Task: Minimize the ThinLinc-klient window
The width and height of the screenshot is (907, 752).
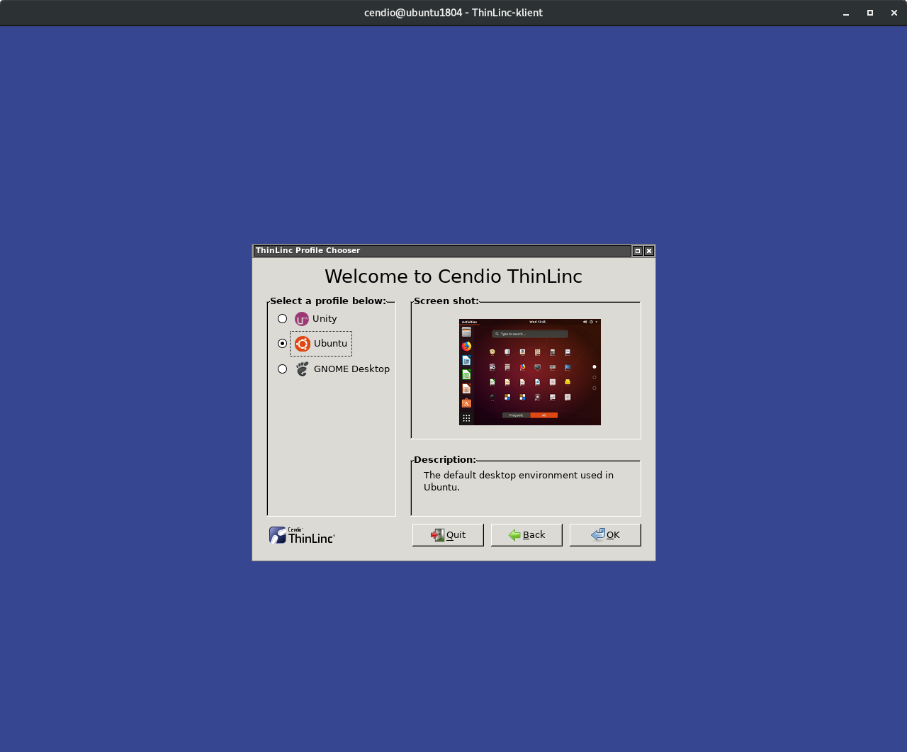Action: click(846, 13)
